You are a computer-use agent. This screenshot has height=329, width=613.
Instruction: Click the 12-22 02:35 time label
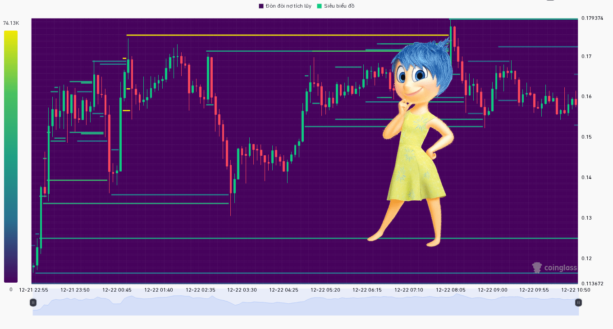[x=200, y=290]
